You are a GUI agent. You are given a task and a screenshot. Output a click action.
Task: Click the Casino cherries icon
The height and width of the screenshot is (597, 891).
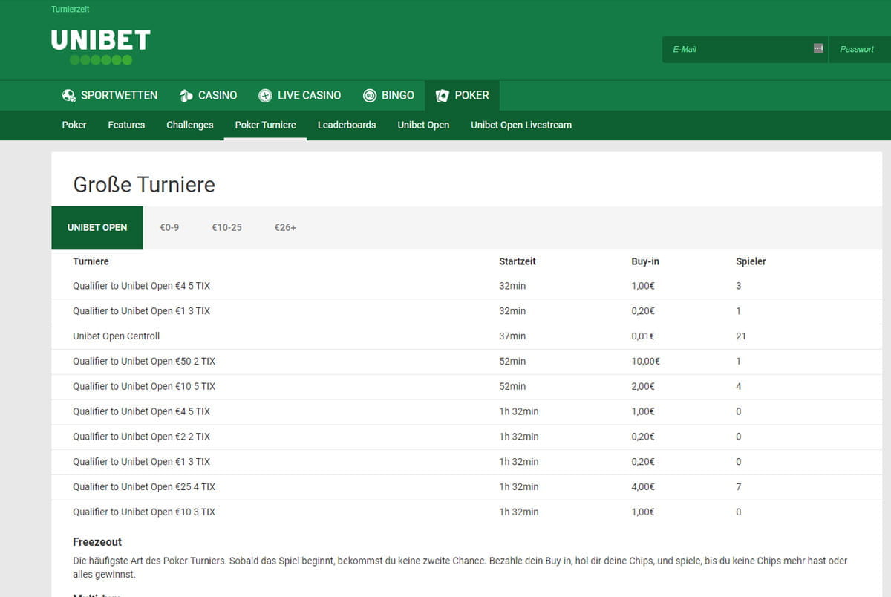pyautogui.click(x=186, y=96)
